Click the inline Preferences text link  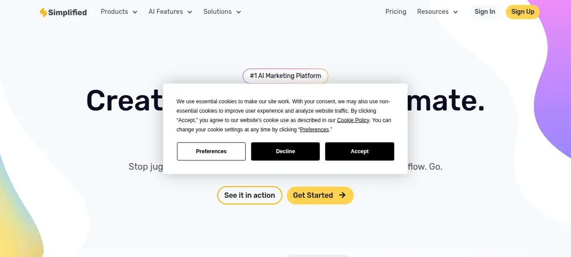[x=314, y=130]
